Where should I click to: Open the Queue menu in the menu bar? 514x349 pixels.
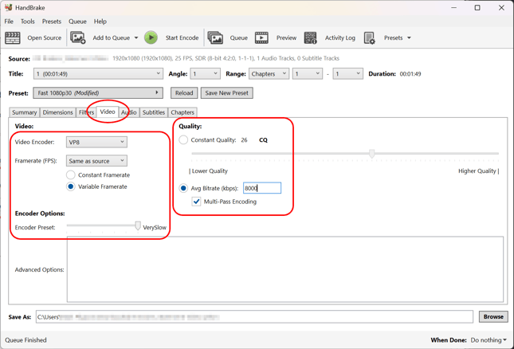[x=77, y=22]
